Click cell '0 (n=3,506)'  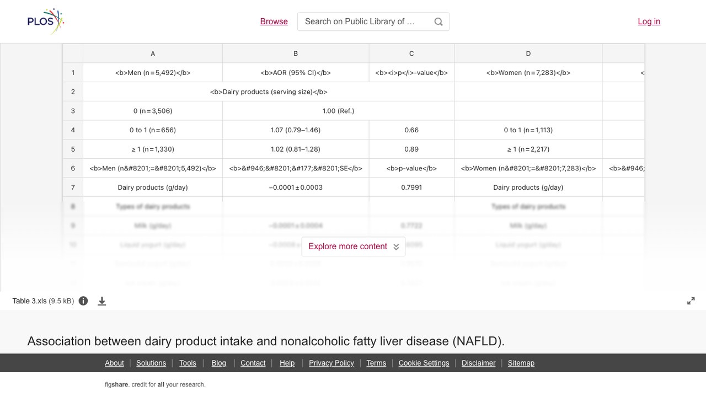point(153,111)
